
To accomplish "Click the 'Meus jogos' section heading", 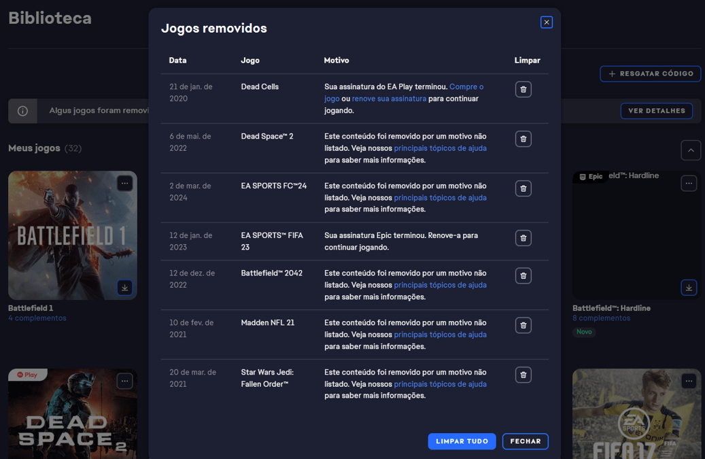I will 34,148.
